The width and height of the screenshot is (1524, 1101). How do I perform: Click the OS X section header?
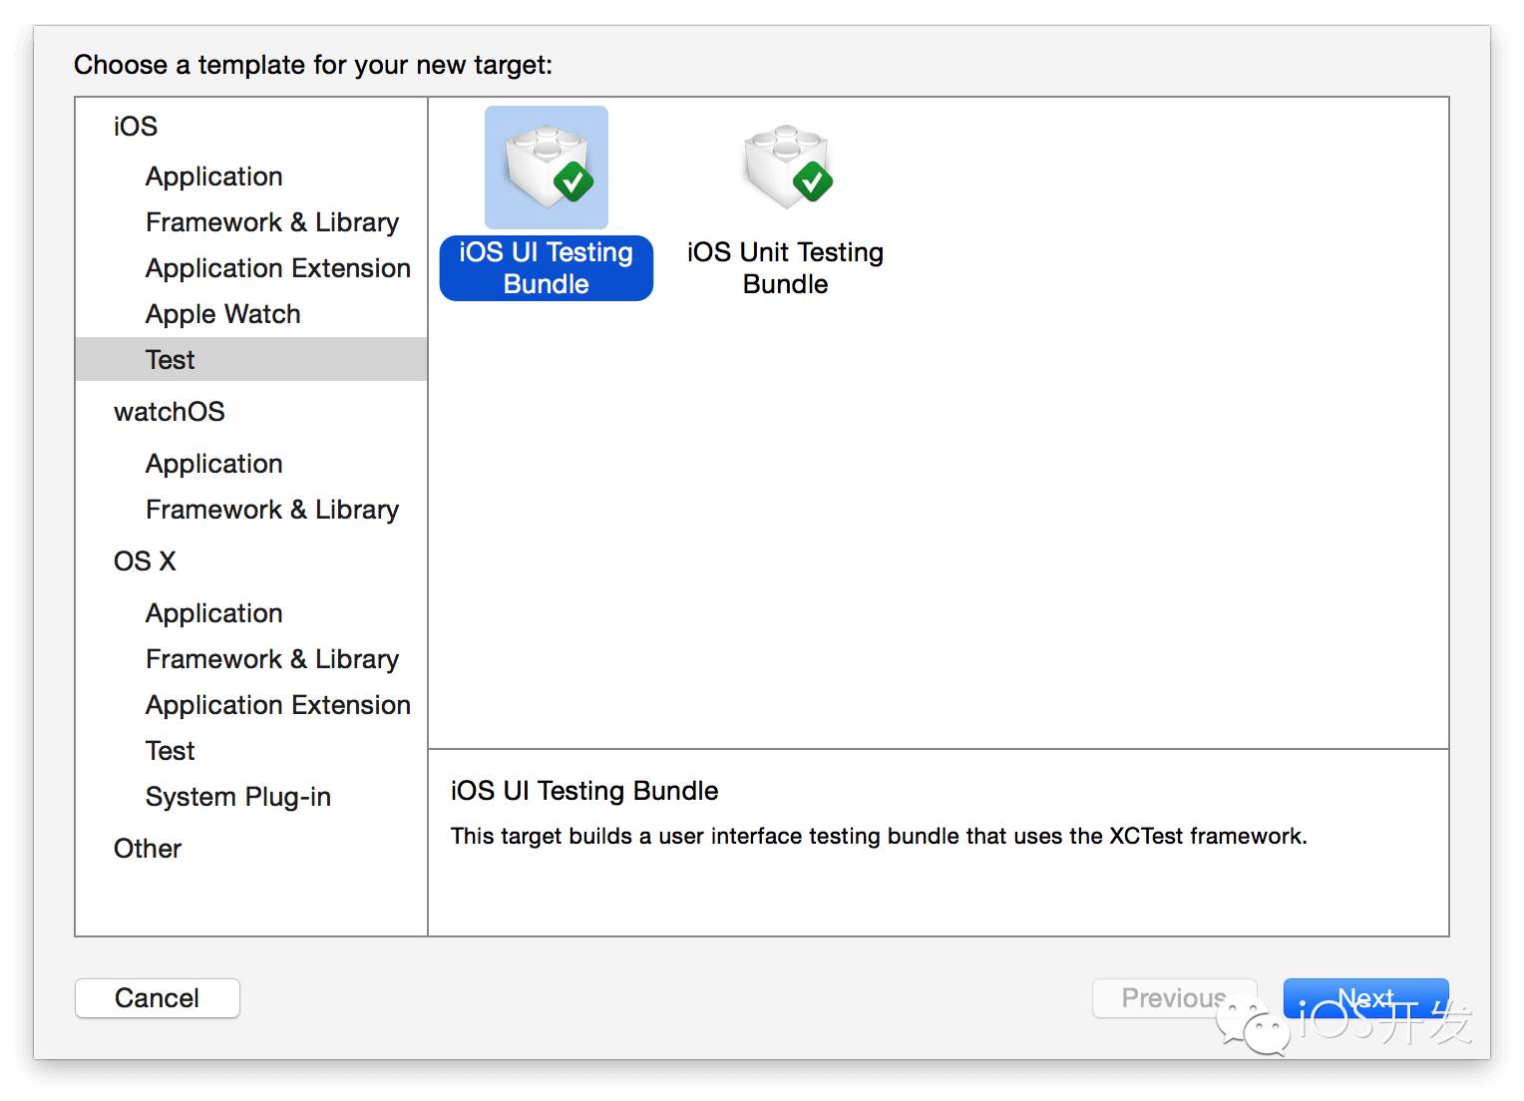click(x=145, y=561)
